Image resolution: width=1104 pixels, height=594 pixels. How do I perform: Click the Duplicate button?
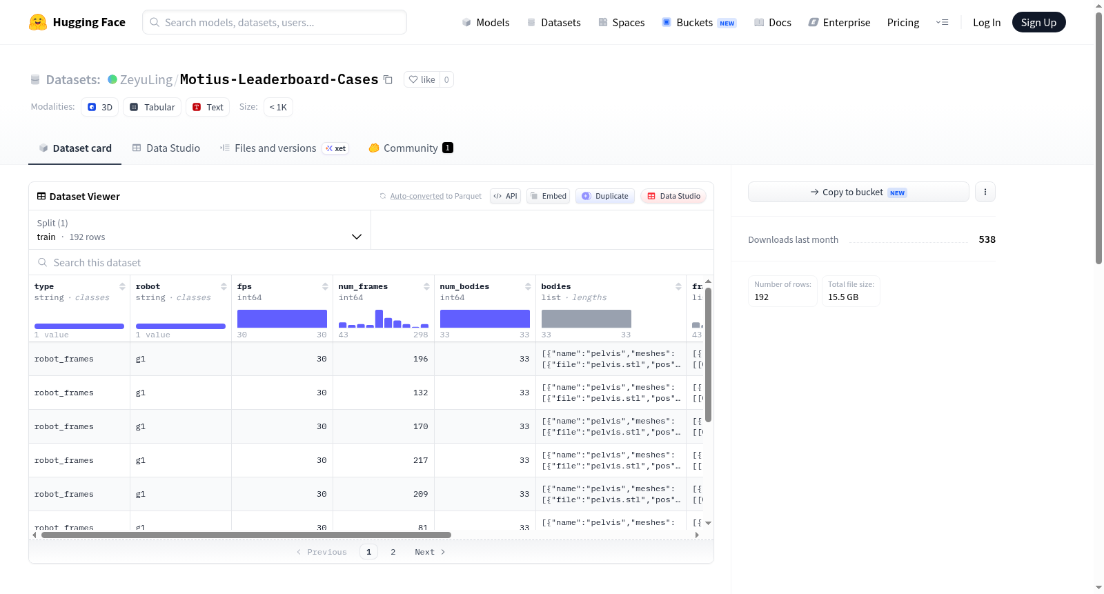(x=605, y=196)
